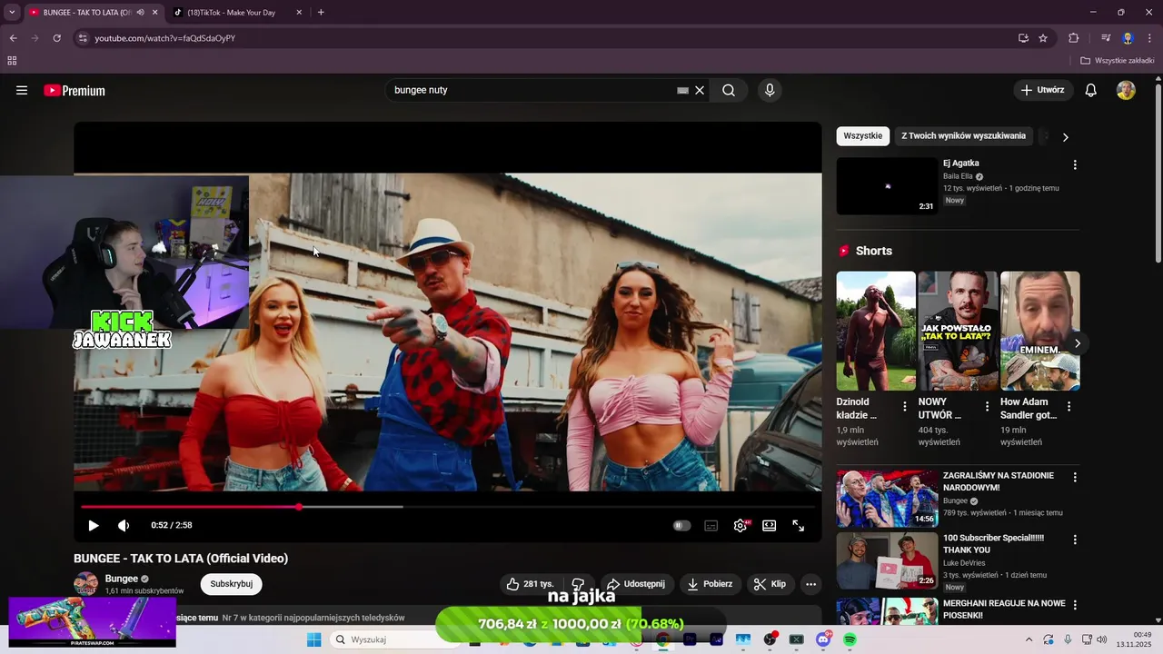Go to YouTube Premium home logo
This screenshot has height=654, width=1163.
point(75,90)
